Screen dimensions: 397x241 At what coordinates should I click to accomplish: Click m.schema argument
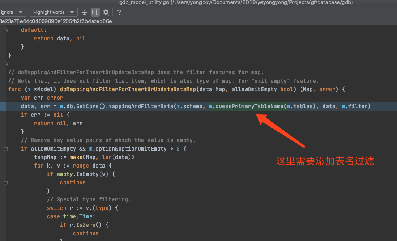point(190,106)
